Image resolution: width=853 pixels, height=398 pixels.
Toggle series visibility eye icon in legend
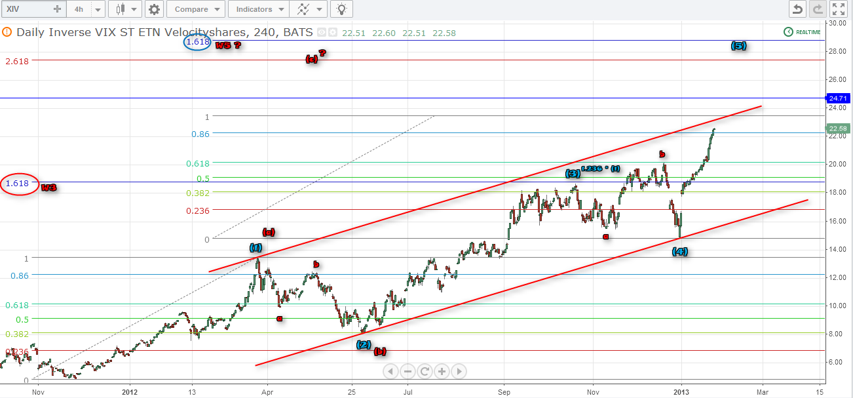[x=321, y=32]
